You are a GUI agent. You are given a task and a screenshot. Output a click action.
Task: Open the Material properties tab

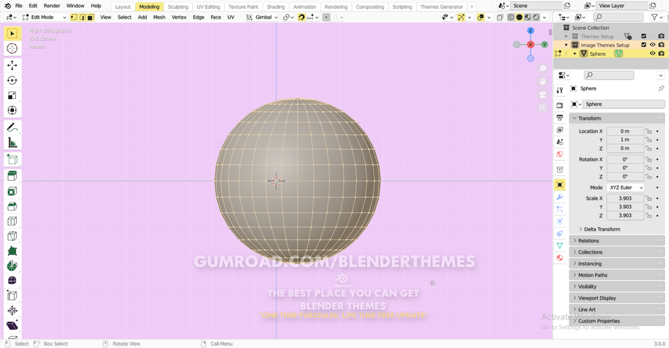coord(560,258)
